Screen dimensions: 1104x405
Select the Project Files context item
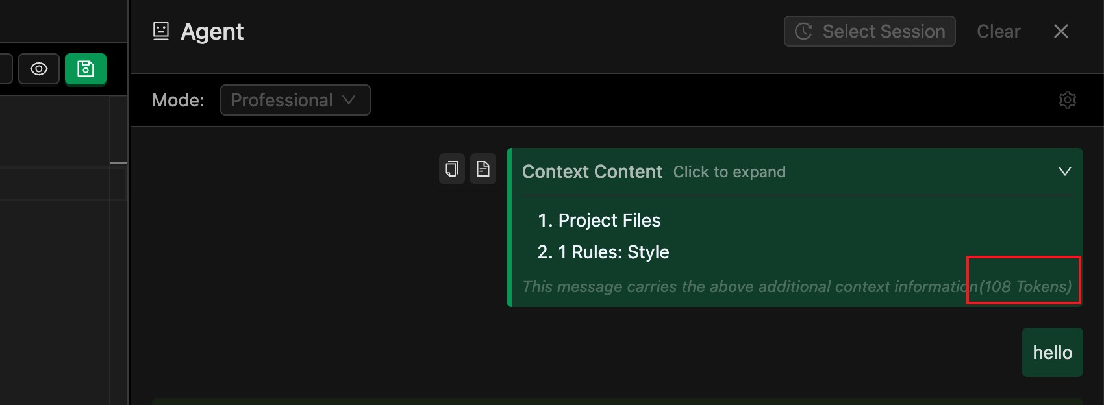[x=608, y=221]
